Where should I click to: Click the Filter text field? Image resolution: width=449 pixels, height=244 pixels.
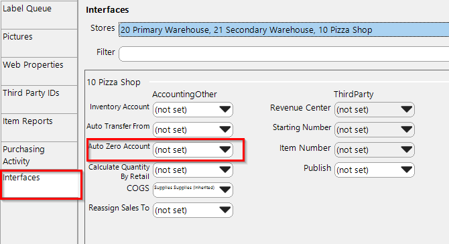coord(283,54)
